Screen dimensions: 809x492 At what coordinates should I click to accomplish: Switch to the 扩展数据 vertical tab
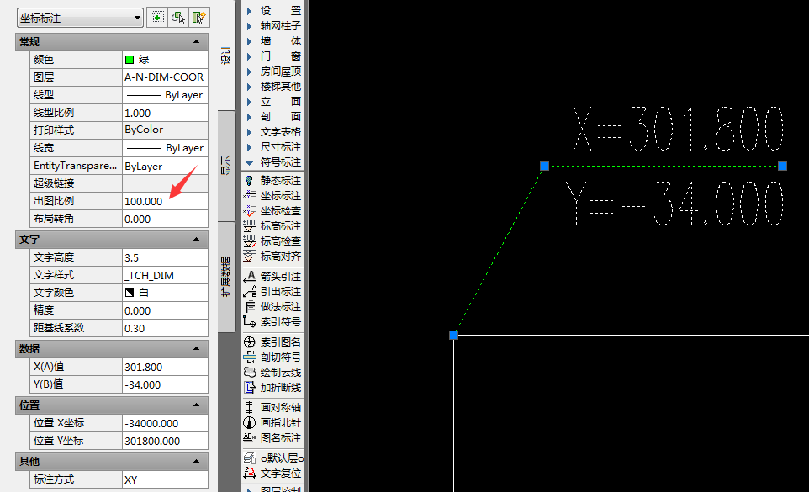(226, 277)
